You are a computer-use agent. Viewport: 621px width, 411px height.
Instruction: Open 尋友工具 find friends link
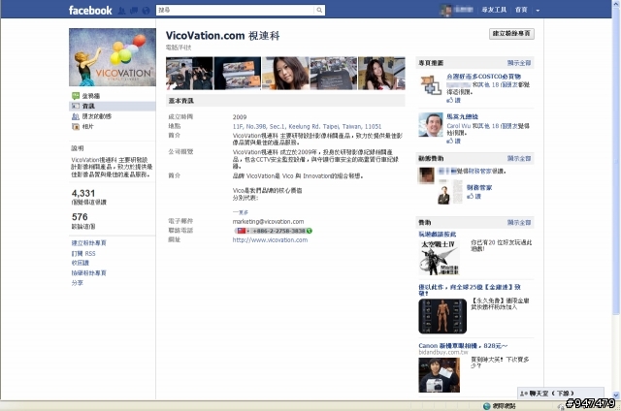click(494, 10)
